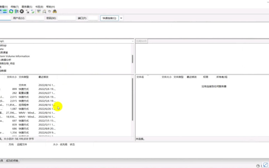Click the reconnect to last server icon
The width and height of the screenshot is (269, 168).
pyautogui.click(x=33, y=11)
